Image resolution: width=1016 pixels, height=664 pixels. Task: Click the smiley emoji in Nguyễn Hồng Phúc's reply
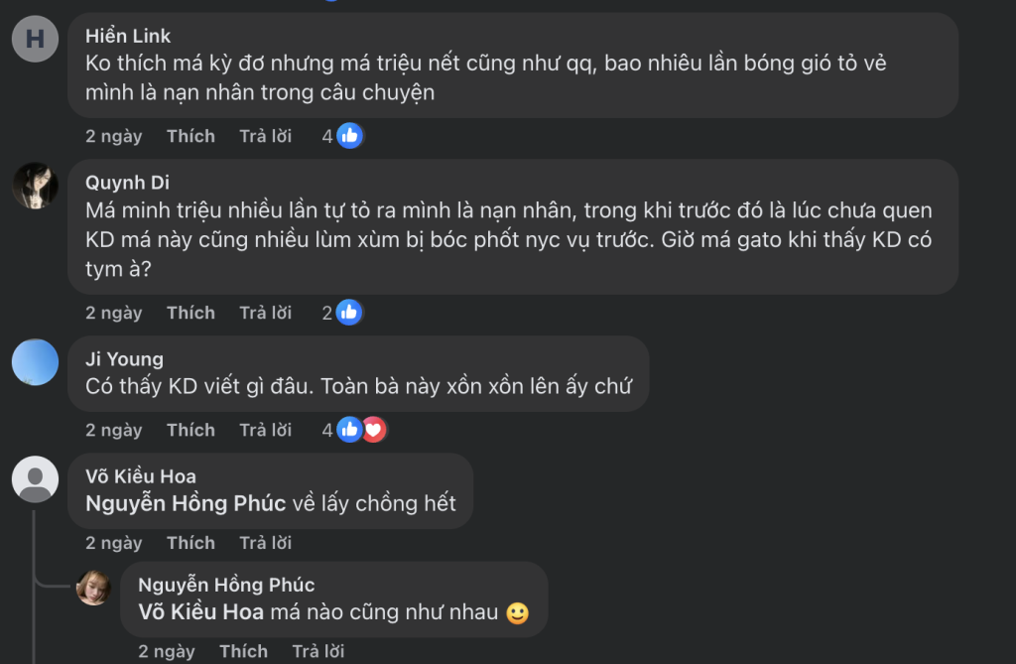(516, 613)
